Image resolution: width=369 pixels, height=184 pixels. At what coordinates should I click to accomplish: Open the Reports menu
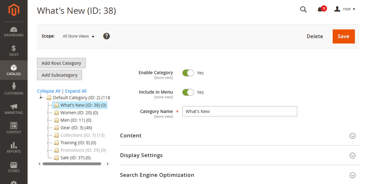13,148
